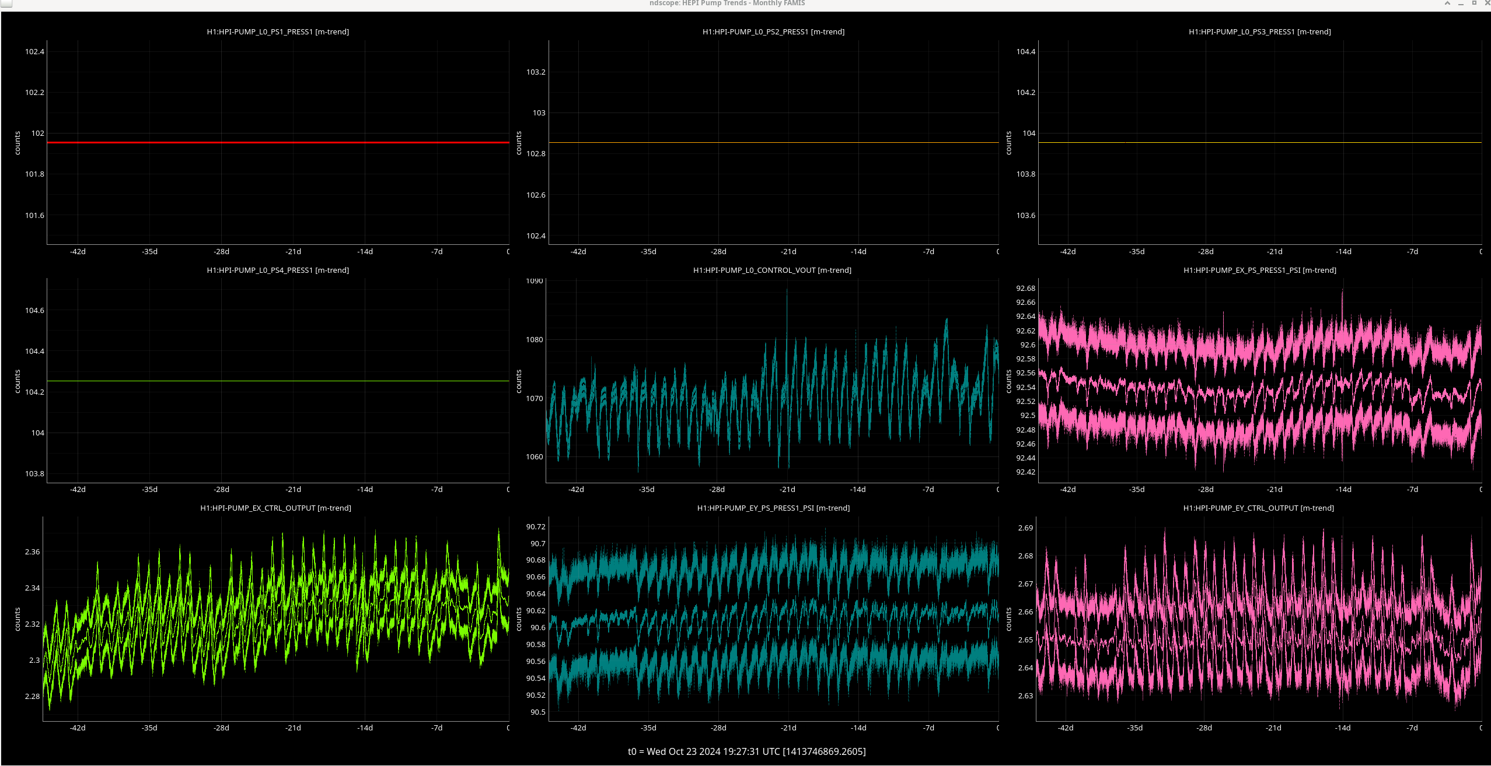Click 'counts' axis label of PS4_PRESS1 plot

point(18,381)
